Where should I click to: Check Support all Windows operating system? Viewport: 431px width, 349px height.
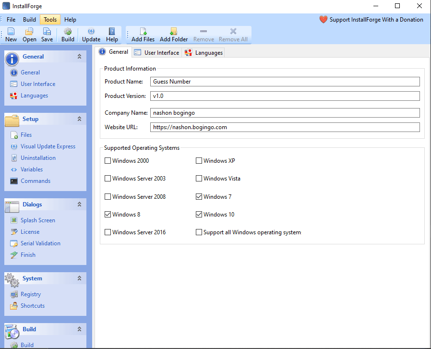tap(199, 232)
